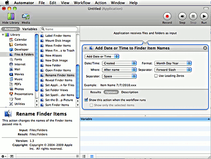Click the Step workflow button
Image resolution: width=211 pixels, height=159 pixels.
[182, 16]
